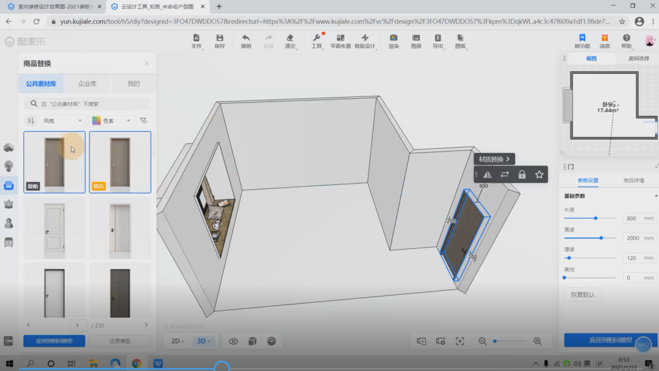The width and height of the screenshot is (659, 371).
Task: Go to previous page of products arrow
Action: tap(29, 325)
